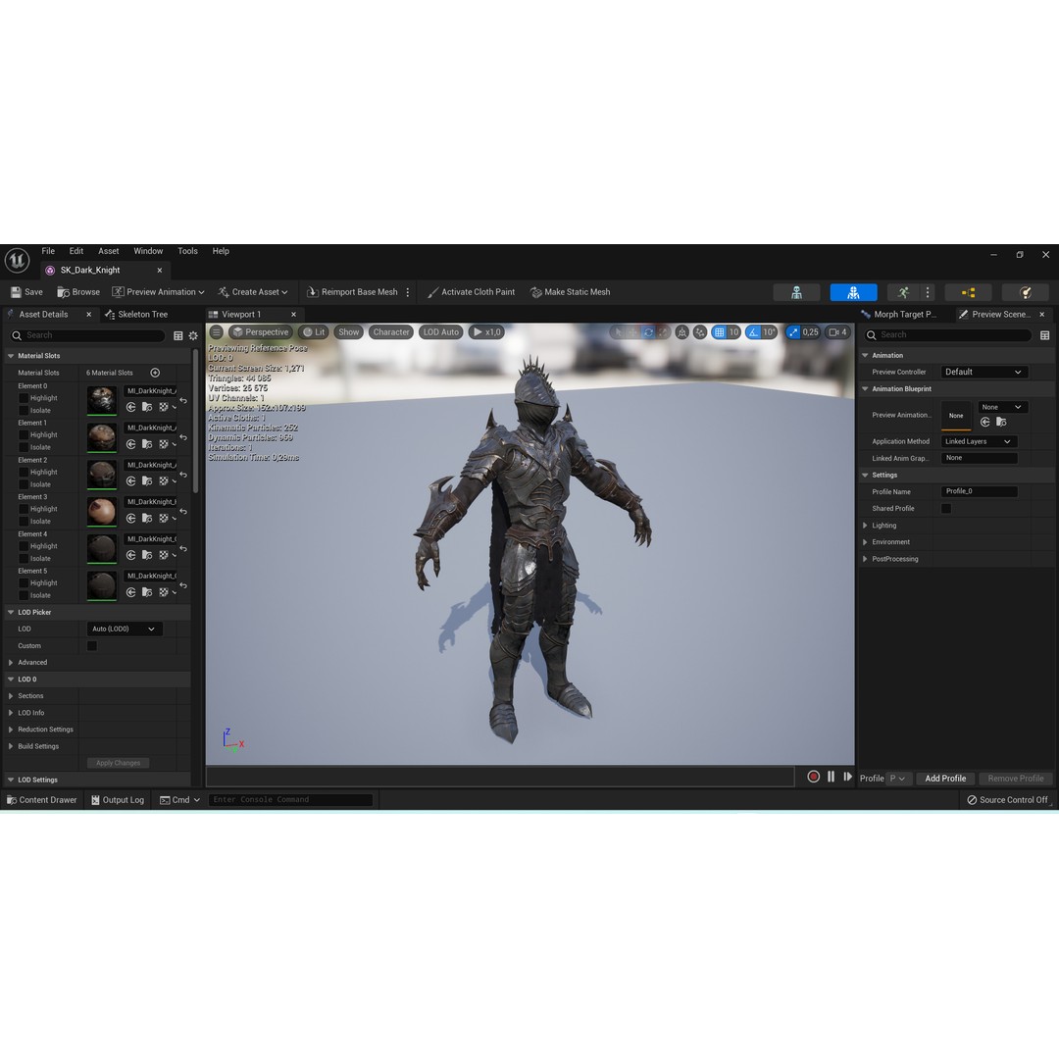Click Reimport Base Mesh
Viewport: 1059px width, 1059px height.
352,292
